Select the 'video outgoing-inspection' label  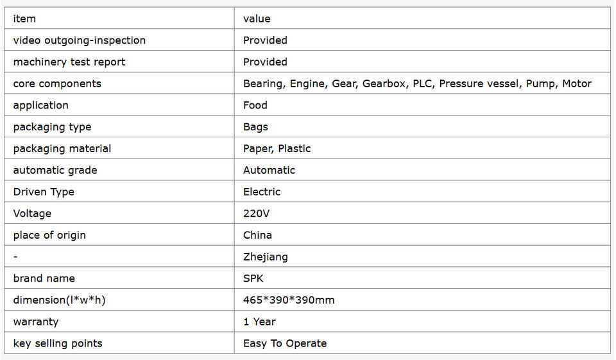click(79, 40)
